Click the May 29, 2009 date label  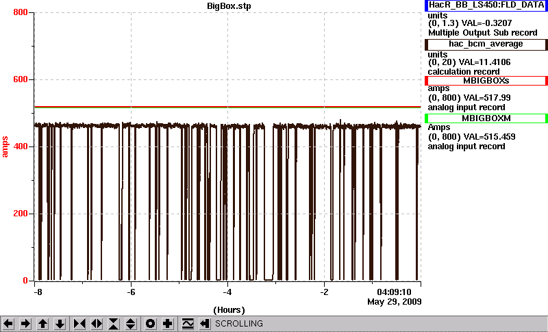[395, 302]
